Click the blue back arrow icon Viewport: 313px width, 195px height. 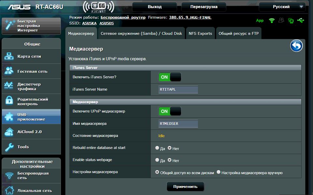tap(296, 46)
